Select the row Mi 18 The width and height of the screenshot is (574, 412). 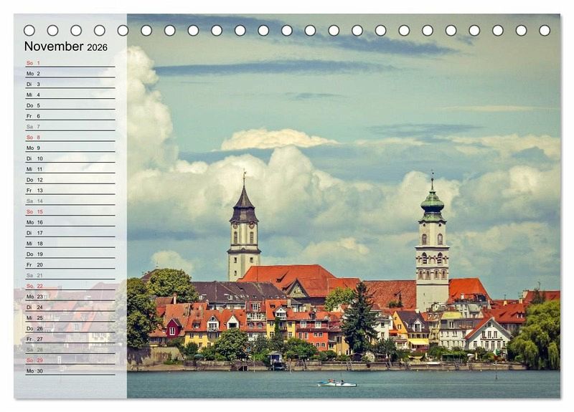click(x=70, y=243)
